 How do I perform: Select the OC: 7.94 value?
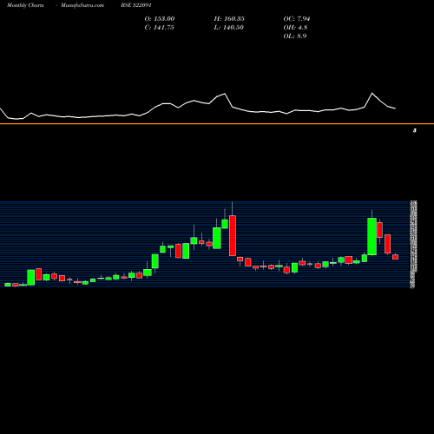pos(297,19)
